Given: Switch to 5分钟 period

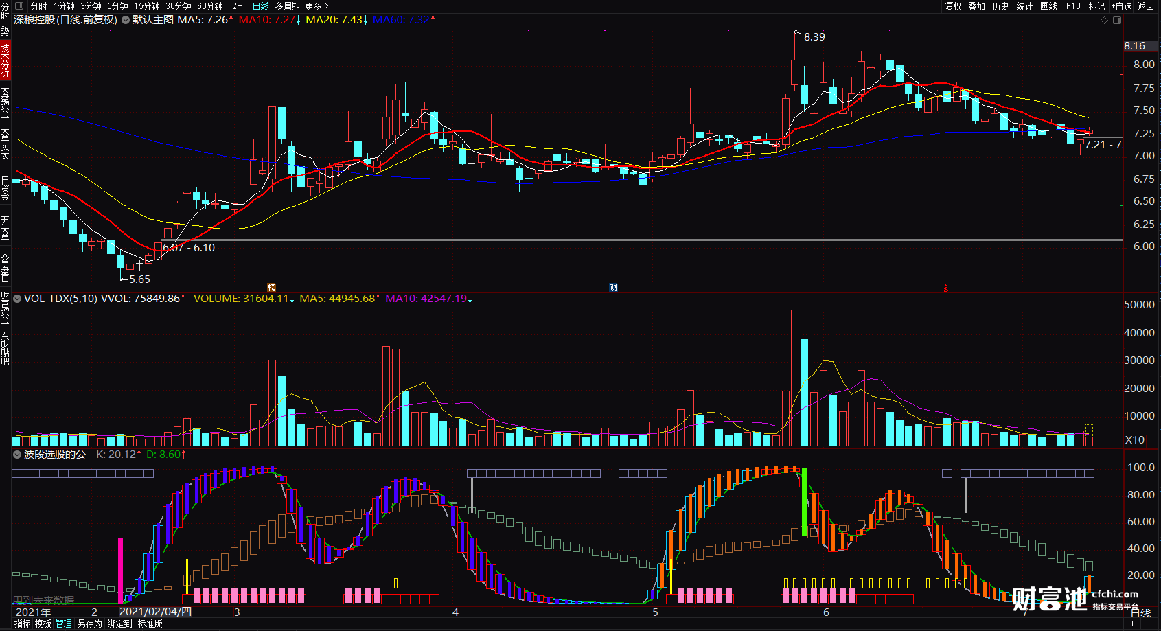Looking at the screenshot, I should 117,6.
